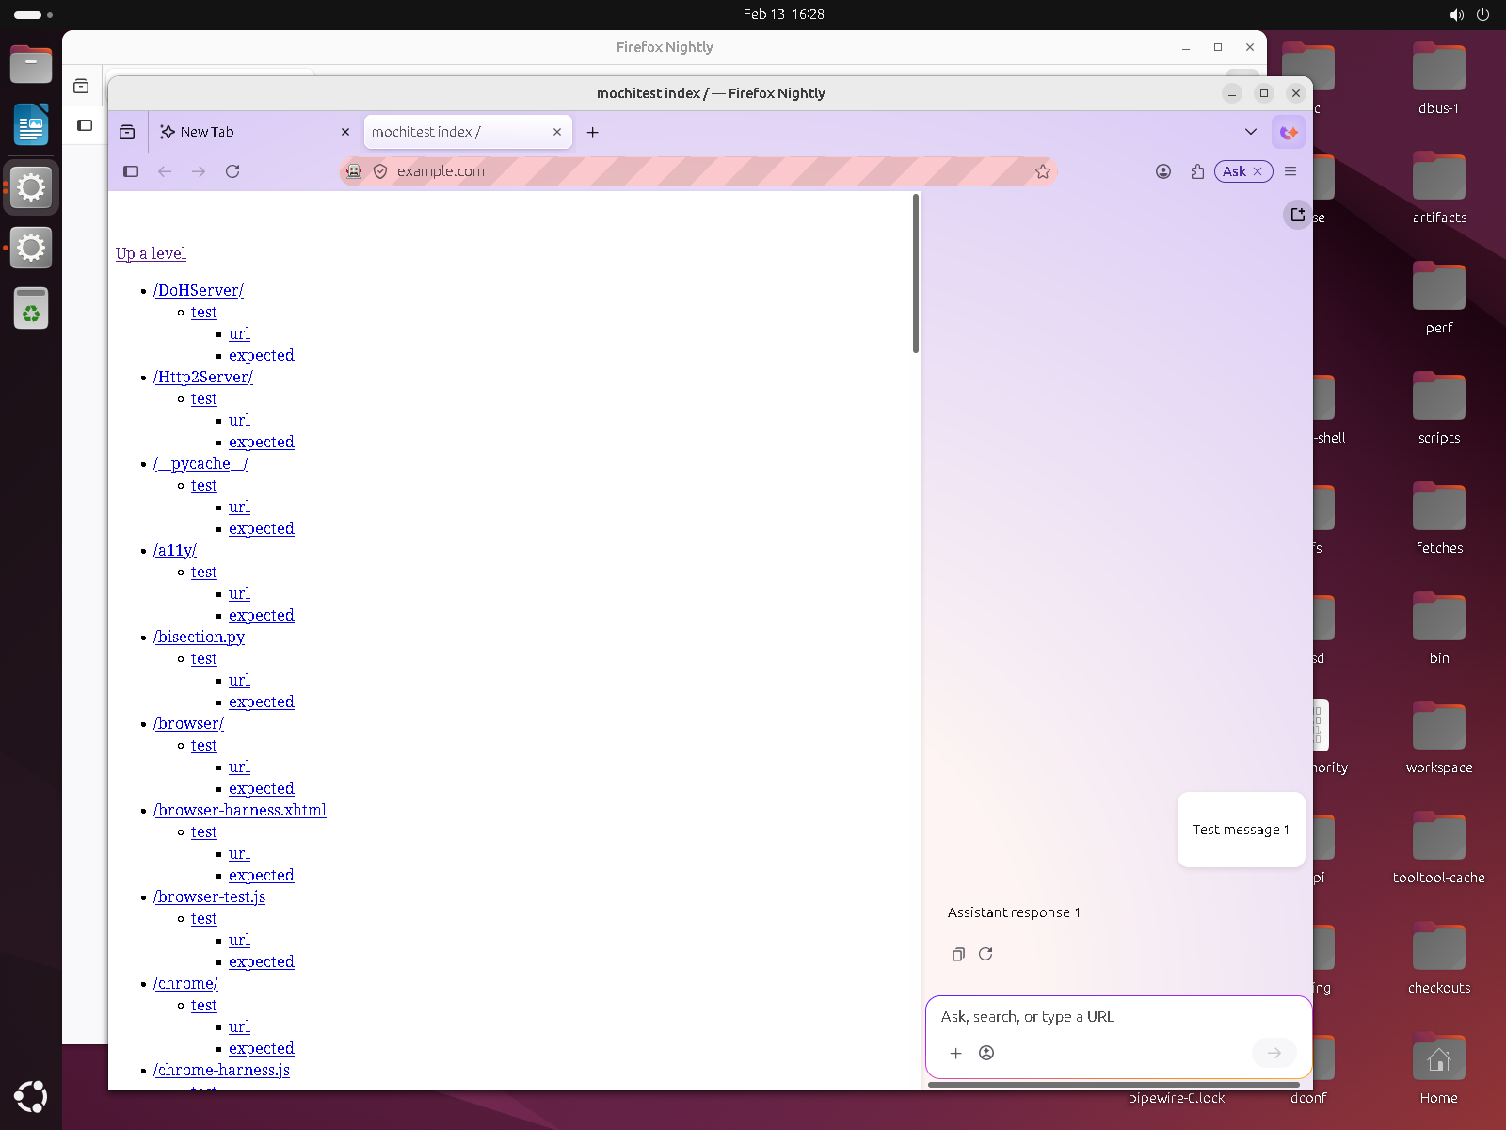Follow the Up a level link

point(151,253)
